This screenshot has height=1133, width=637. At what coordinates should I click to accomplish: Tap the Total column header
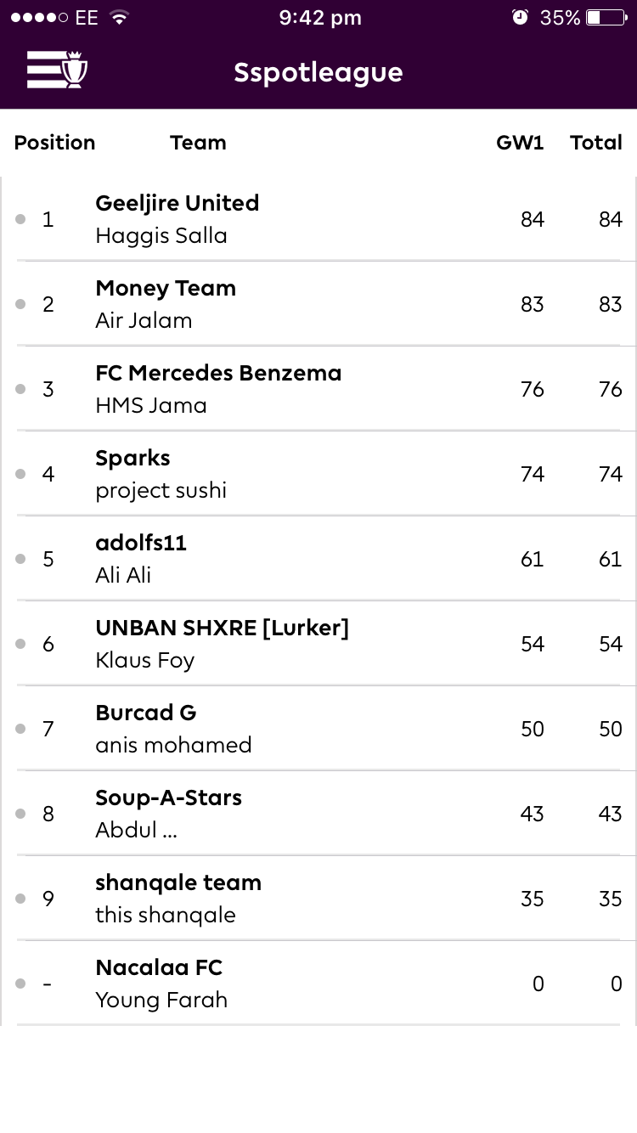click(596, 143)
